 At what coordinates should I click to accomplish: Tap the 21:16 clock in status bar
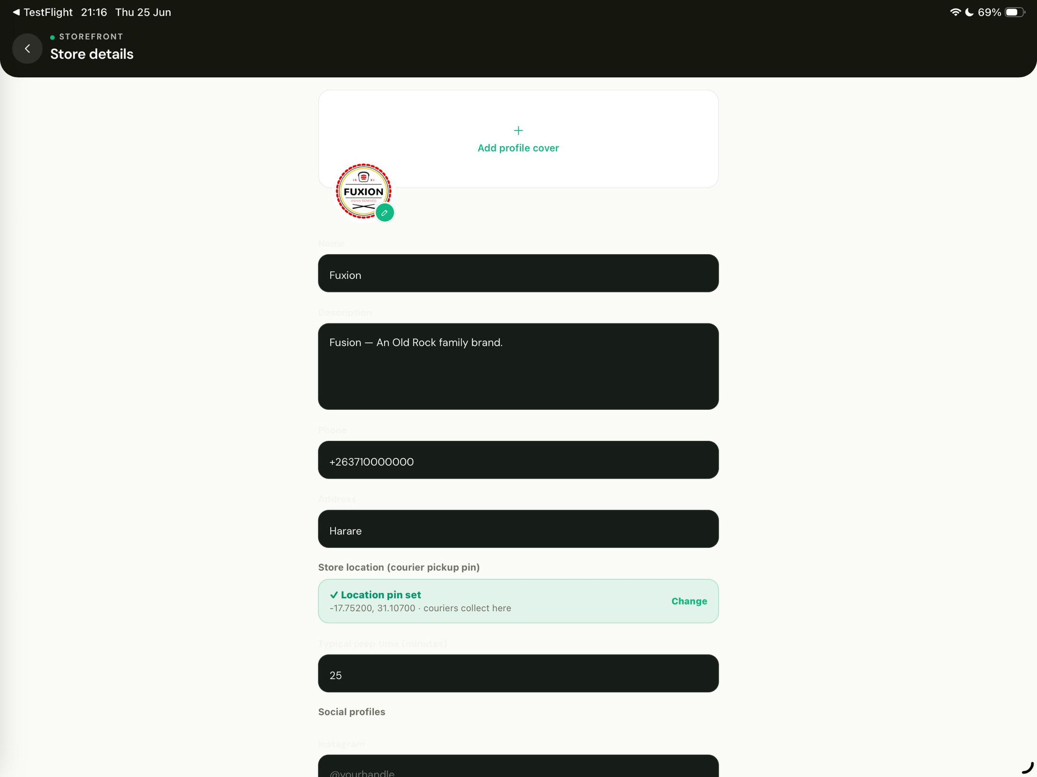94,12
